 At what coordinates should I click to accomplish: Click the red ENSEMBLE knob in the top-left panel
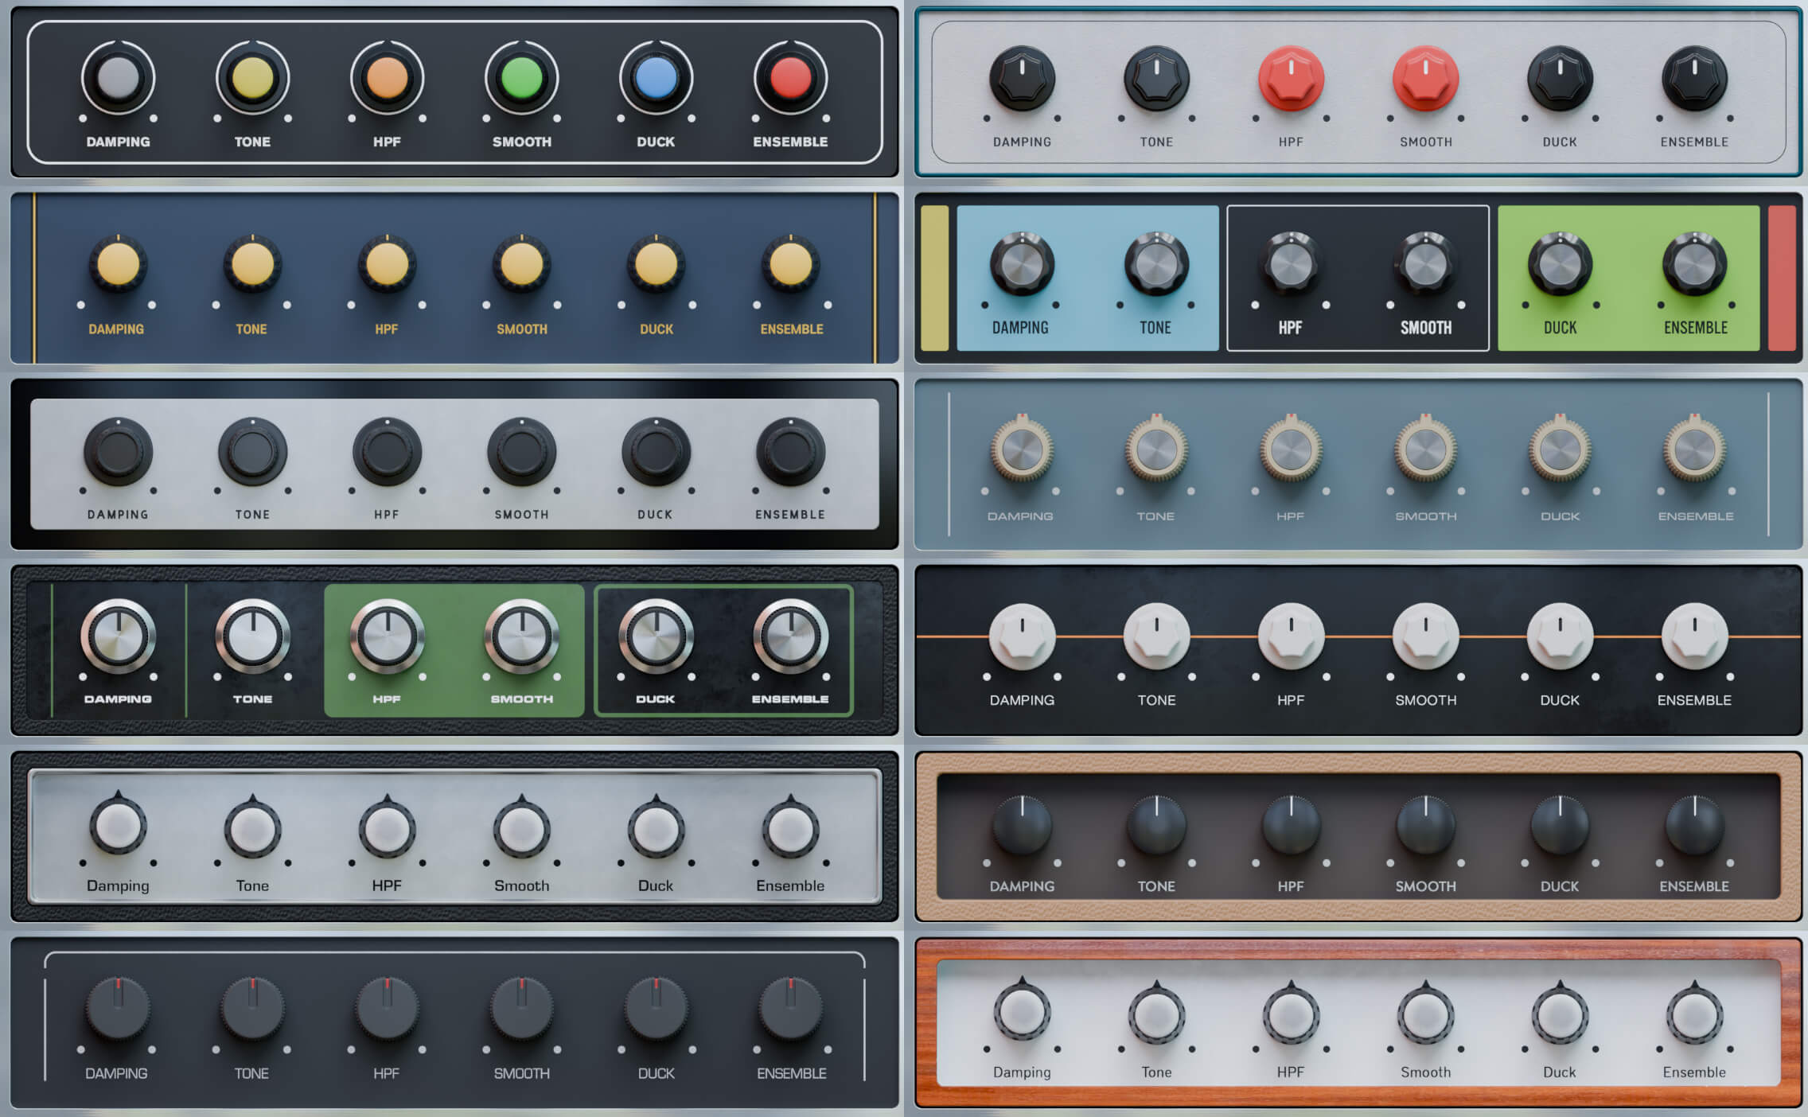790,79
